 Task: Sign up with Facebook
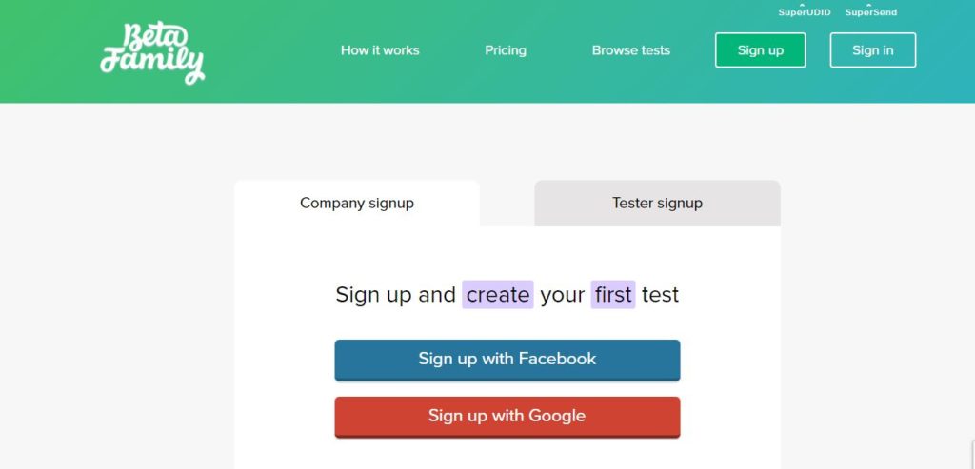[x=507, y=360]
